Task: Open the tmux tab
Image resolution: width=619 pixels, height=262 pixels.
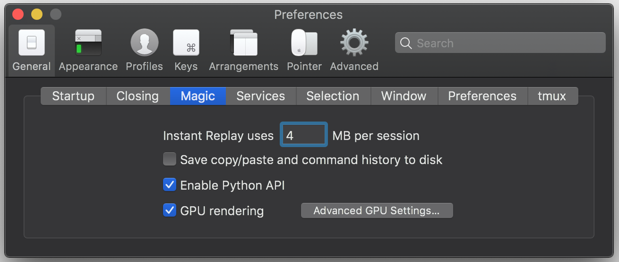Action: [552, 96]
